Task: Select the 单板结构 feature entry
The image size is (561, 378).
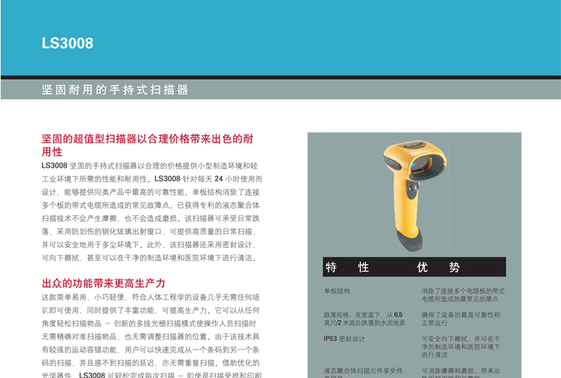Action: [x=337, y=291]
